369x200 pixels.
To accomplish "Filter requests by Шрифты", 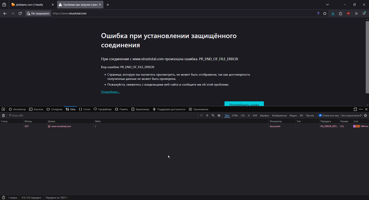I will (x=264, y=116).
